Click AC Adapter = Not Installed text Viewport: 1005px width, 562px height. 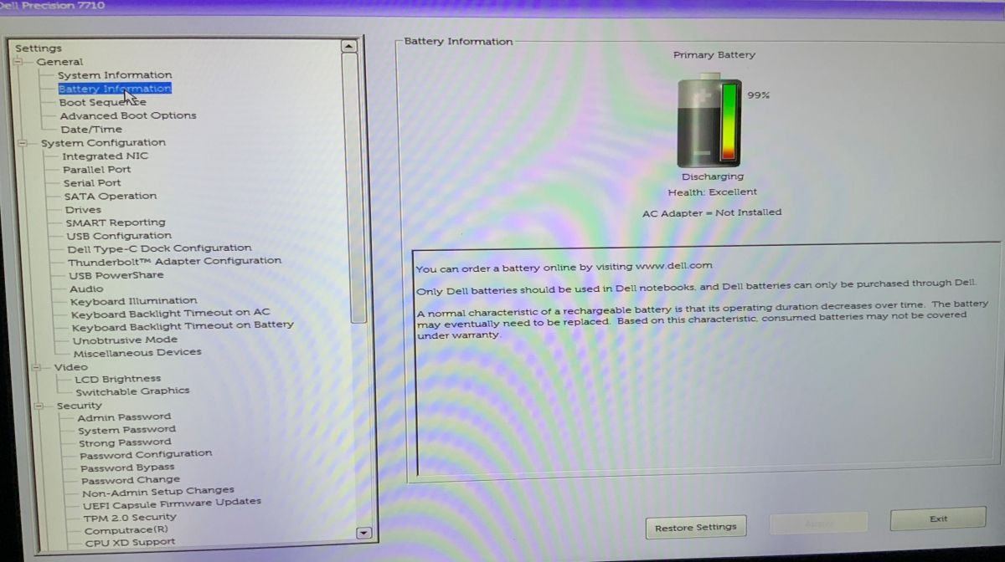pos(712,213)
